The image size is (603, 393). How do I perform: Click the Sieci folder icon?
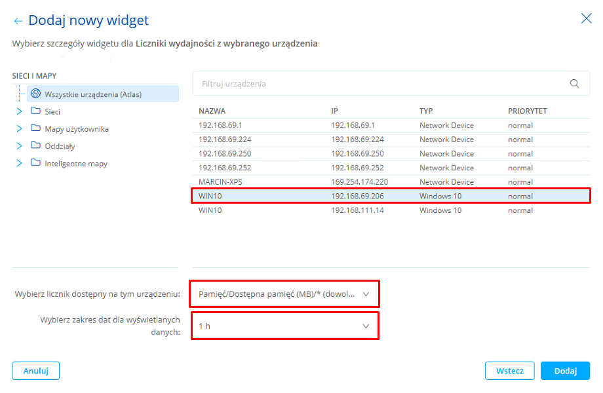pos(35,111)
